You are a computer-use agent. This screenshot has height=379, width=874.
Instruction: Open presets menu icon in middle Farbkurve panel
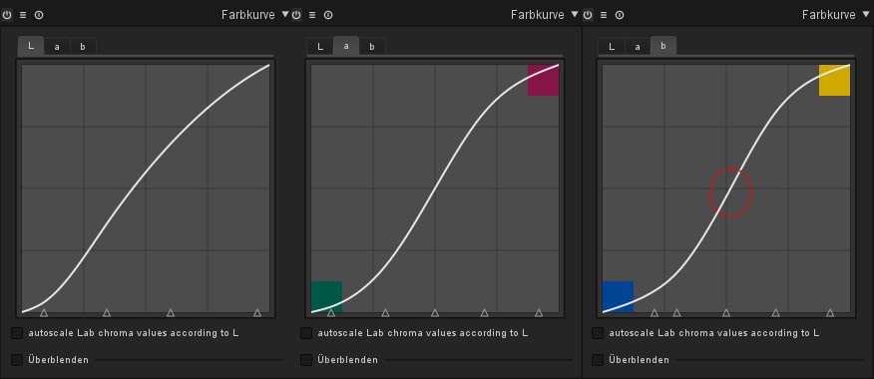point(312,15)
